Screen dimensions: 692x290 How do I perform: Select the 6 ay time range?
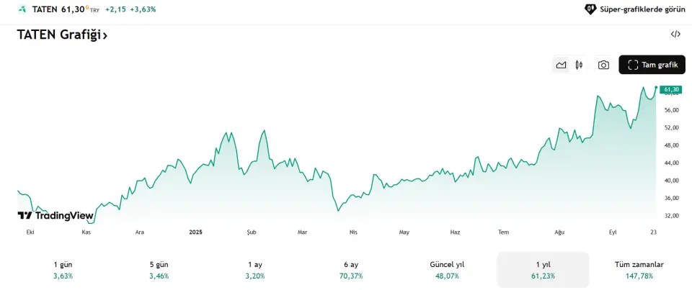point(351,270)
